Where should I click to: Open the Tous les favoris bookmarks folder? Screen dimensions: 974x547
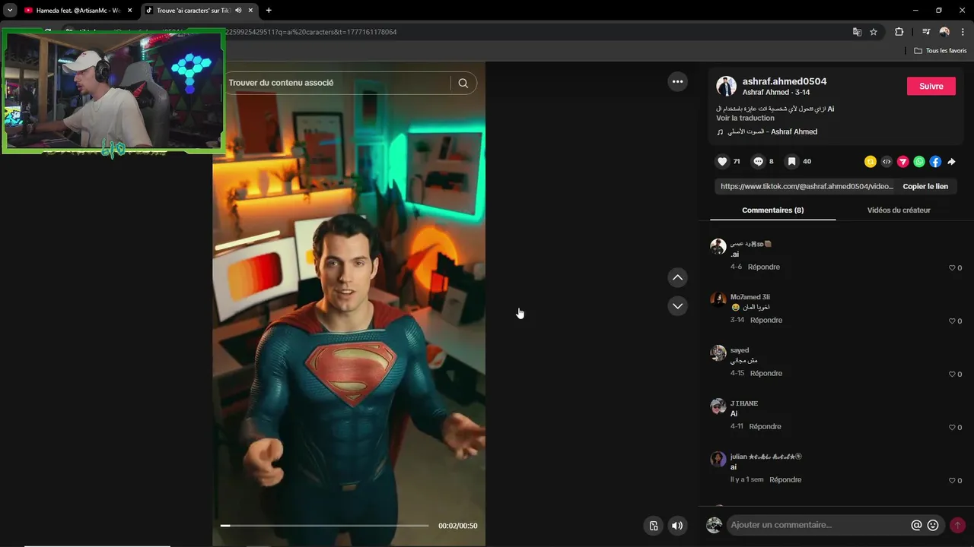(x=941, y=51)
